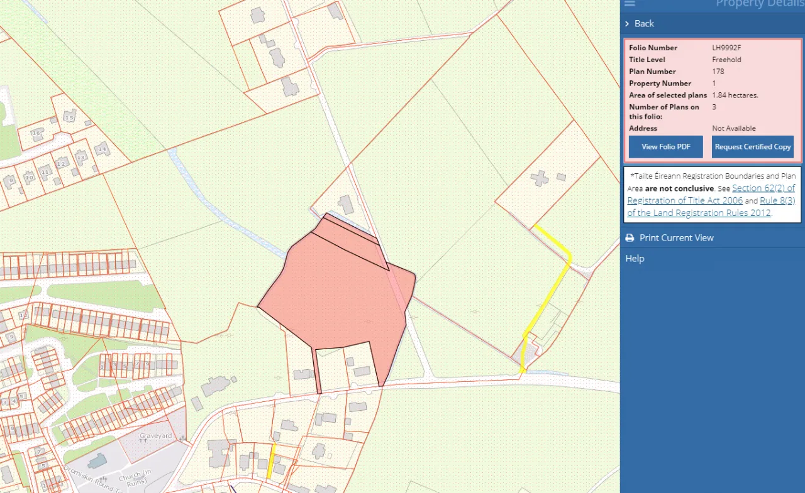Click house number 15 building

click(69, 117)
